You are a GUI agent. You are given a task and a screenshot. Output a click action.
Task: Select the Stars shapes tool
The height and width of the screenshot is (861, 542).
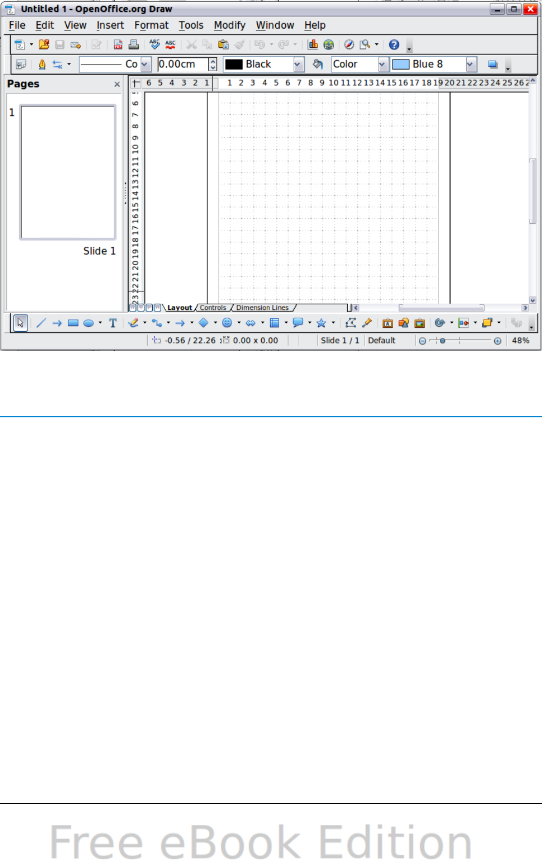click(321, 323)
